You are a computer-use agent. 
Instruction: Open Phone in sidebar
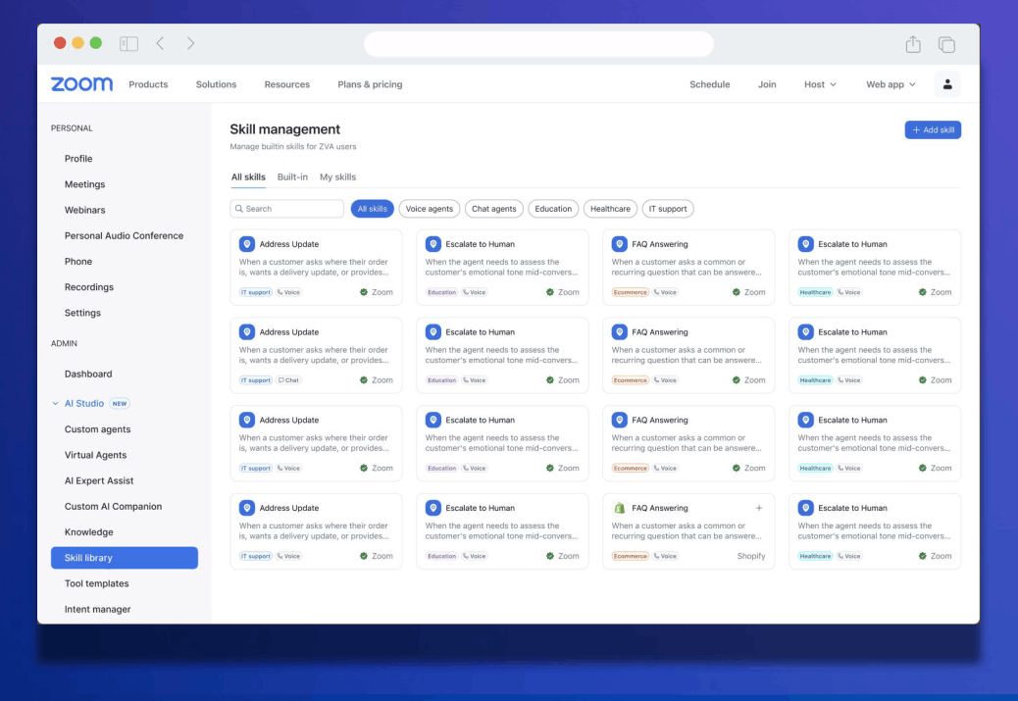[x=77, y=261]
